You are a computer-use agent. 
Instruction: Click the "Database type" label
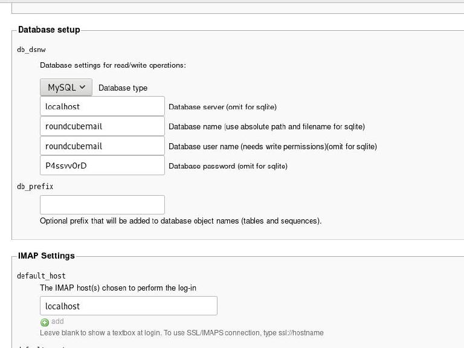pyautogui.click(x=123, y=88)
